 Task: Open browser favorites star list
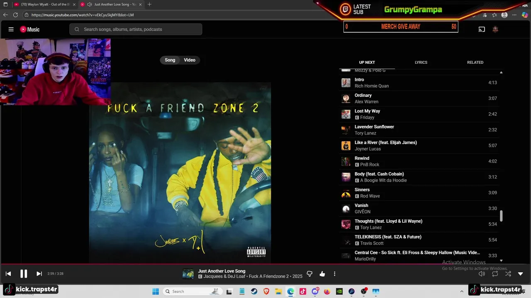click(x=494, y=15)
